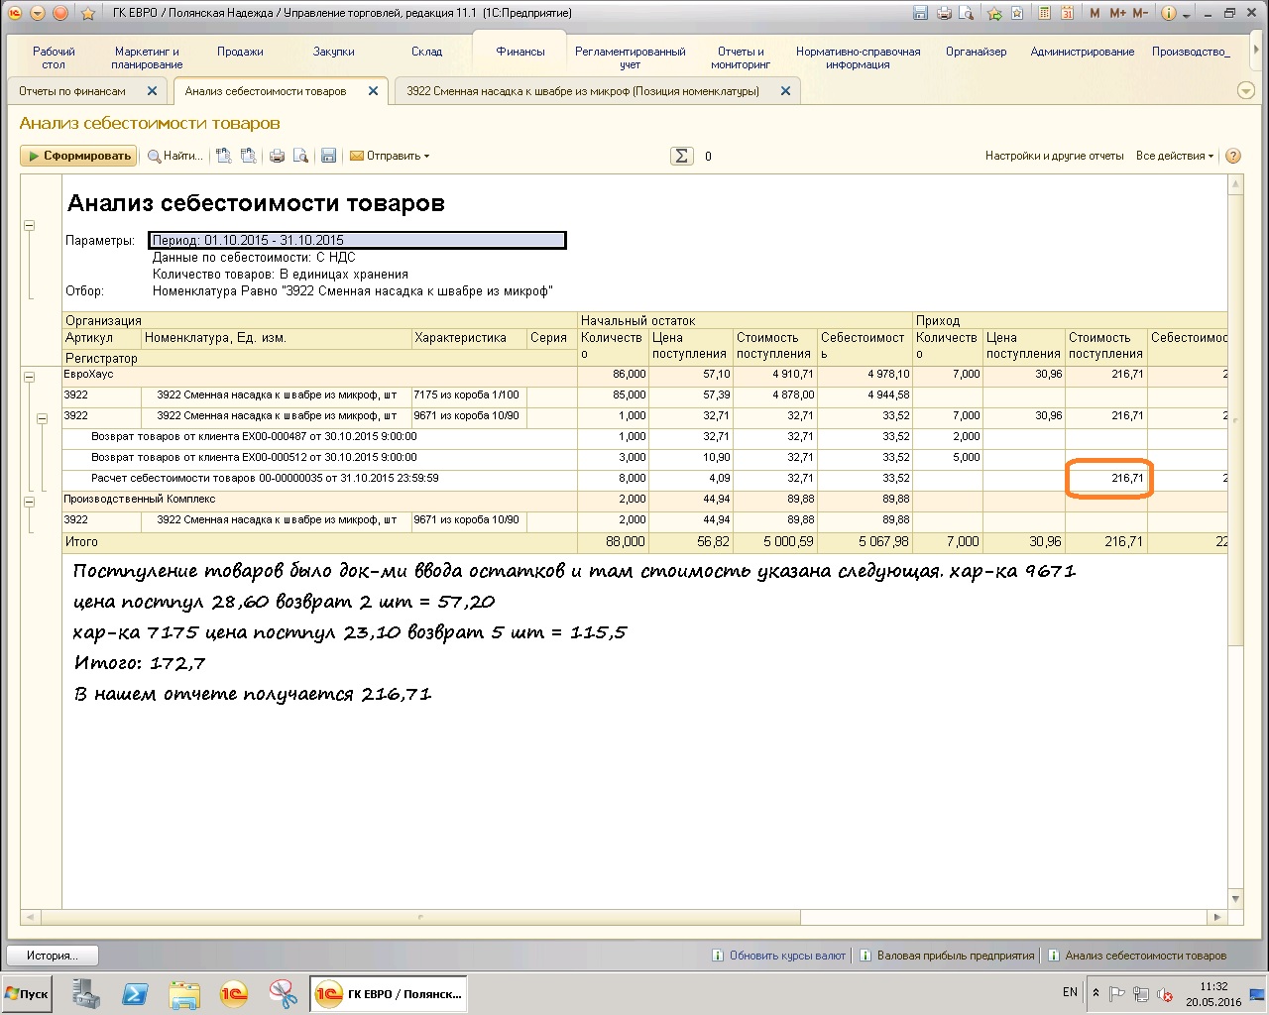The width and height of the screenshot is (1269, 1015).
Task: Click the sum (Σ) icon
Action: click(681, 156)
